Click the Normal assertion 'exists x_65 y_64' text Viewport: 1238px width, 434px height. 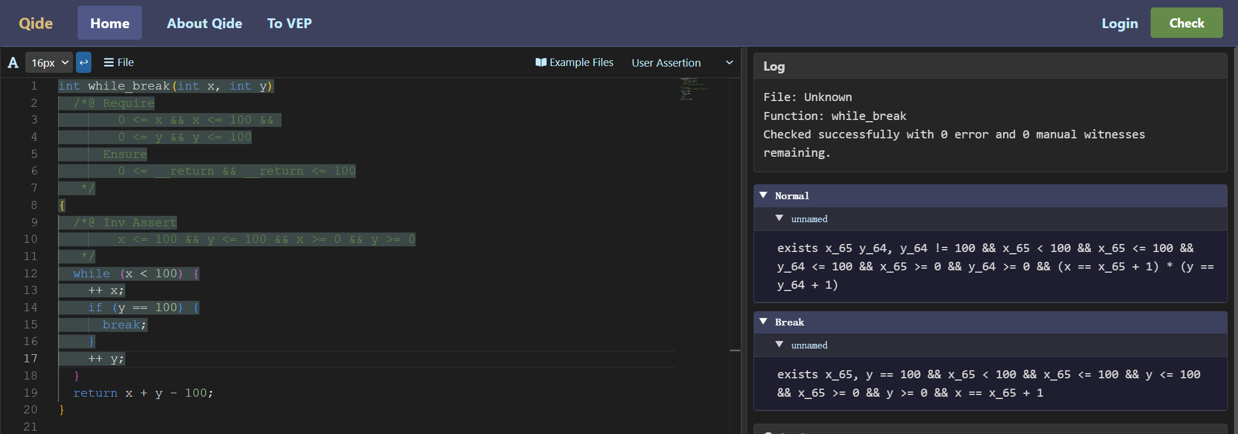pyautogui.click(x=995, y=266)
